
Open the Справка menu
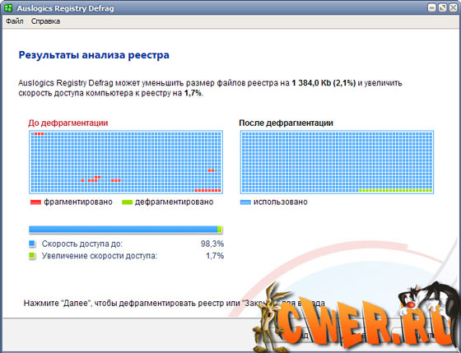point(45,21)
